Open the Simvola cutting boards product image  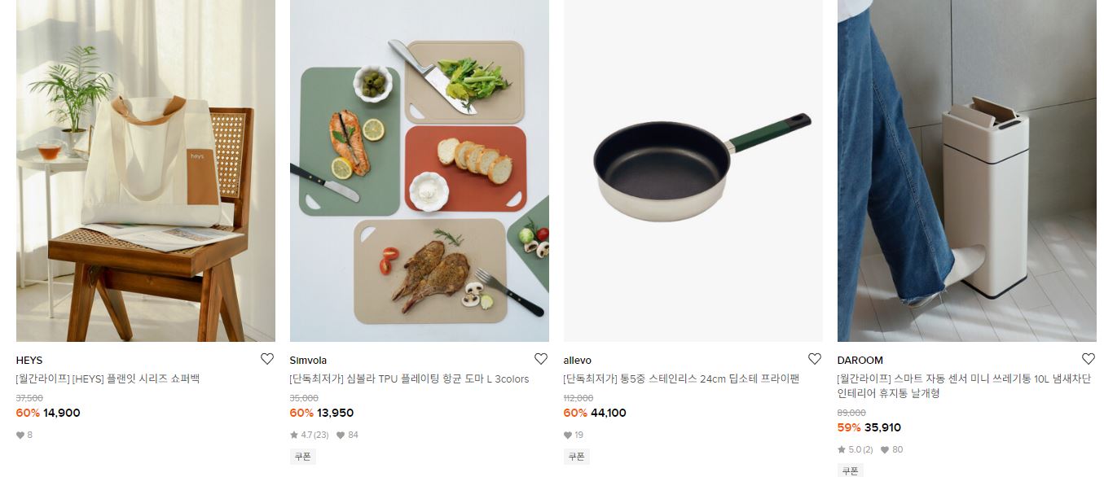420,171
